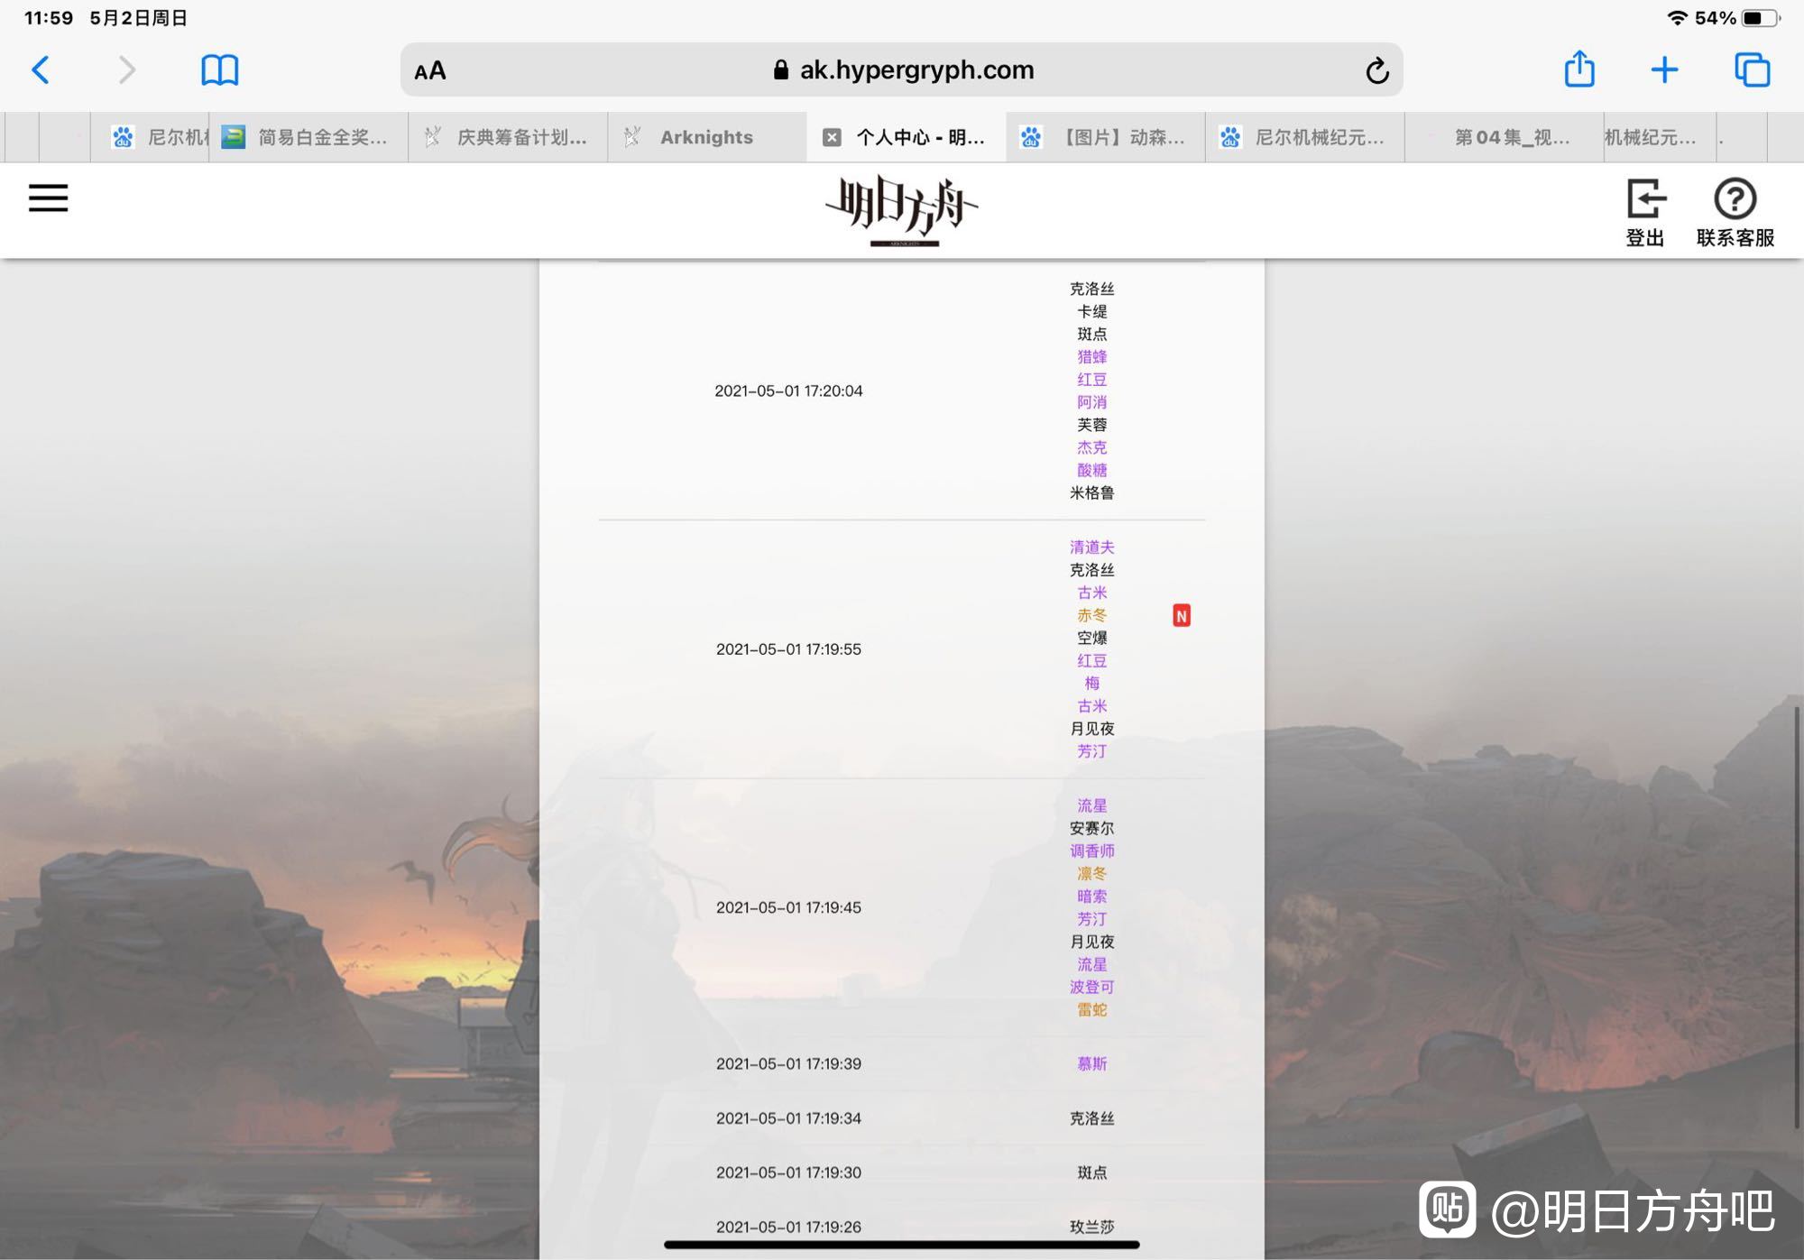Close the 个人中心 tab with its X

(832, 137)
